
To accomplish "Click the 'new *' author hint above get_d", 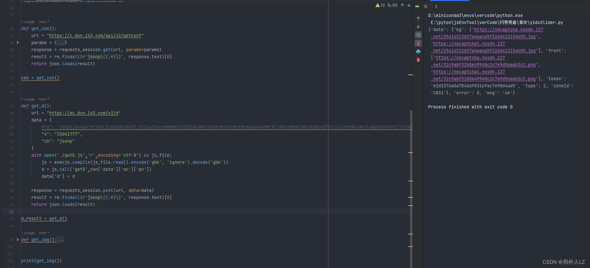I will click(x=44, y=99).
